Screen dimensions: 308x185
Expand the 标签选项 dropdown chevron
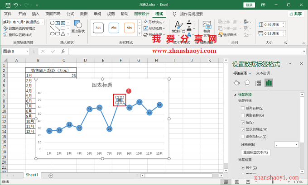pyautogui.click(x=250, y=73)
